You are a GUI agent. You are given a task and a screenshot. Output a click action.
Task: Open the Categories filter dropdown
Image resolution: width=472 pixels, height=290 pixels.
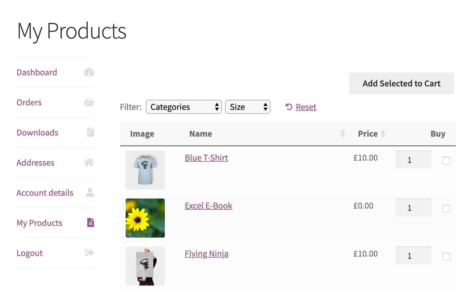[183, 107]
